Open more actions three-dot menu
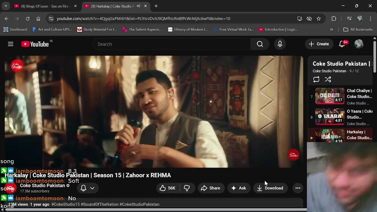The width and height of the screenshot is (377, 212). point(298,188)
